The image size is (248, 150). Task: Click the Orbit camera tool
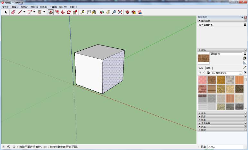(x=102, y=12)
